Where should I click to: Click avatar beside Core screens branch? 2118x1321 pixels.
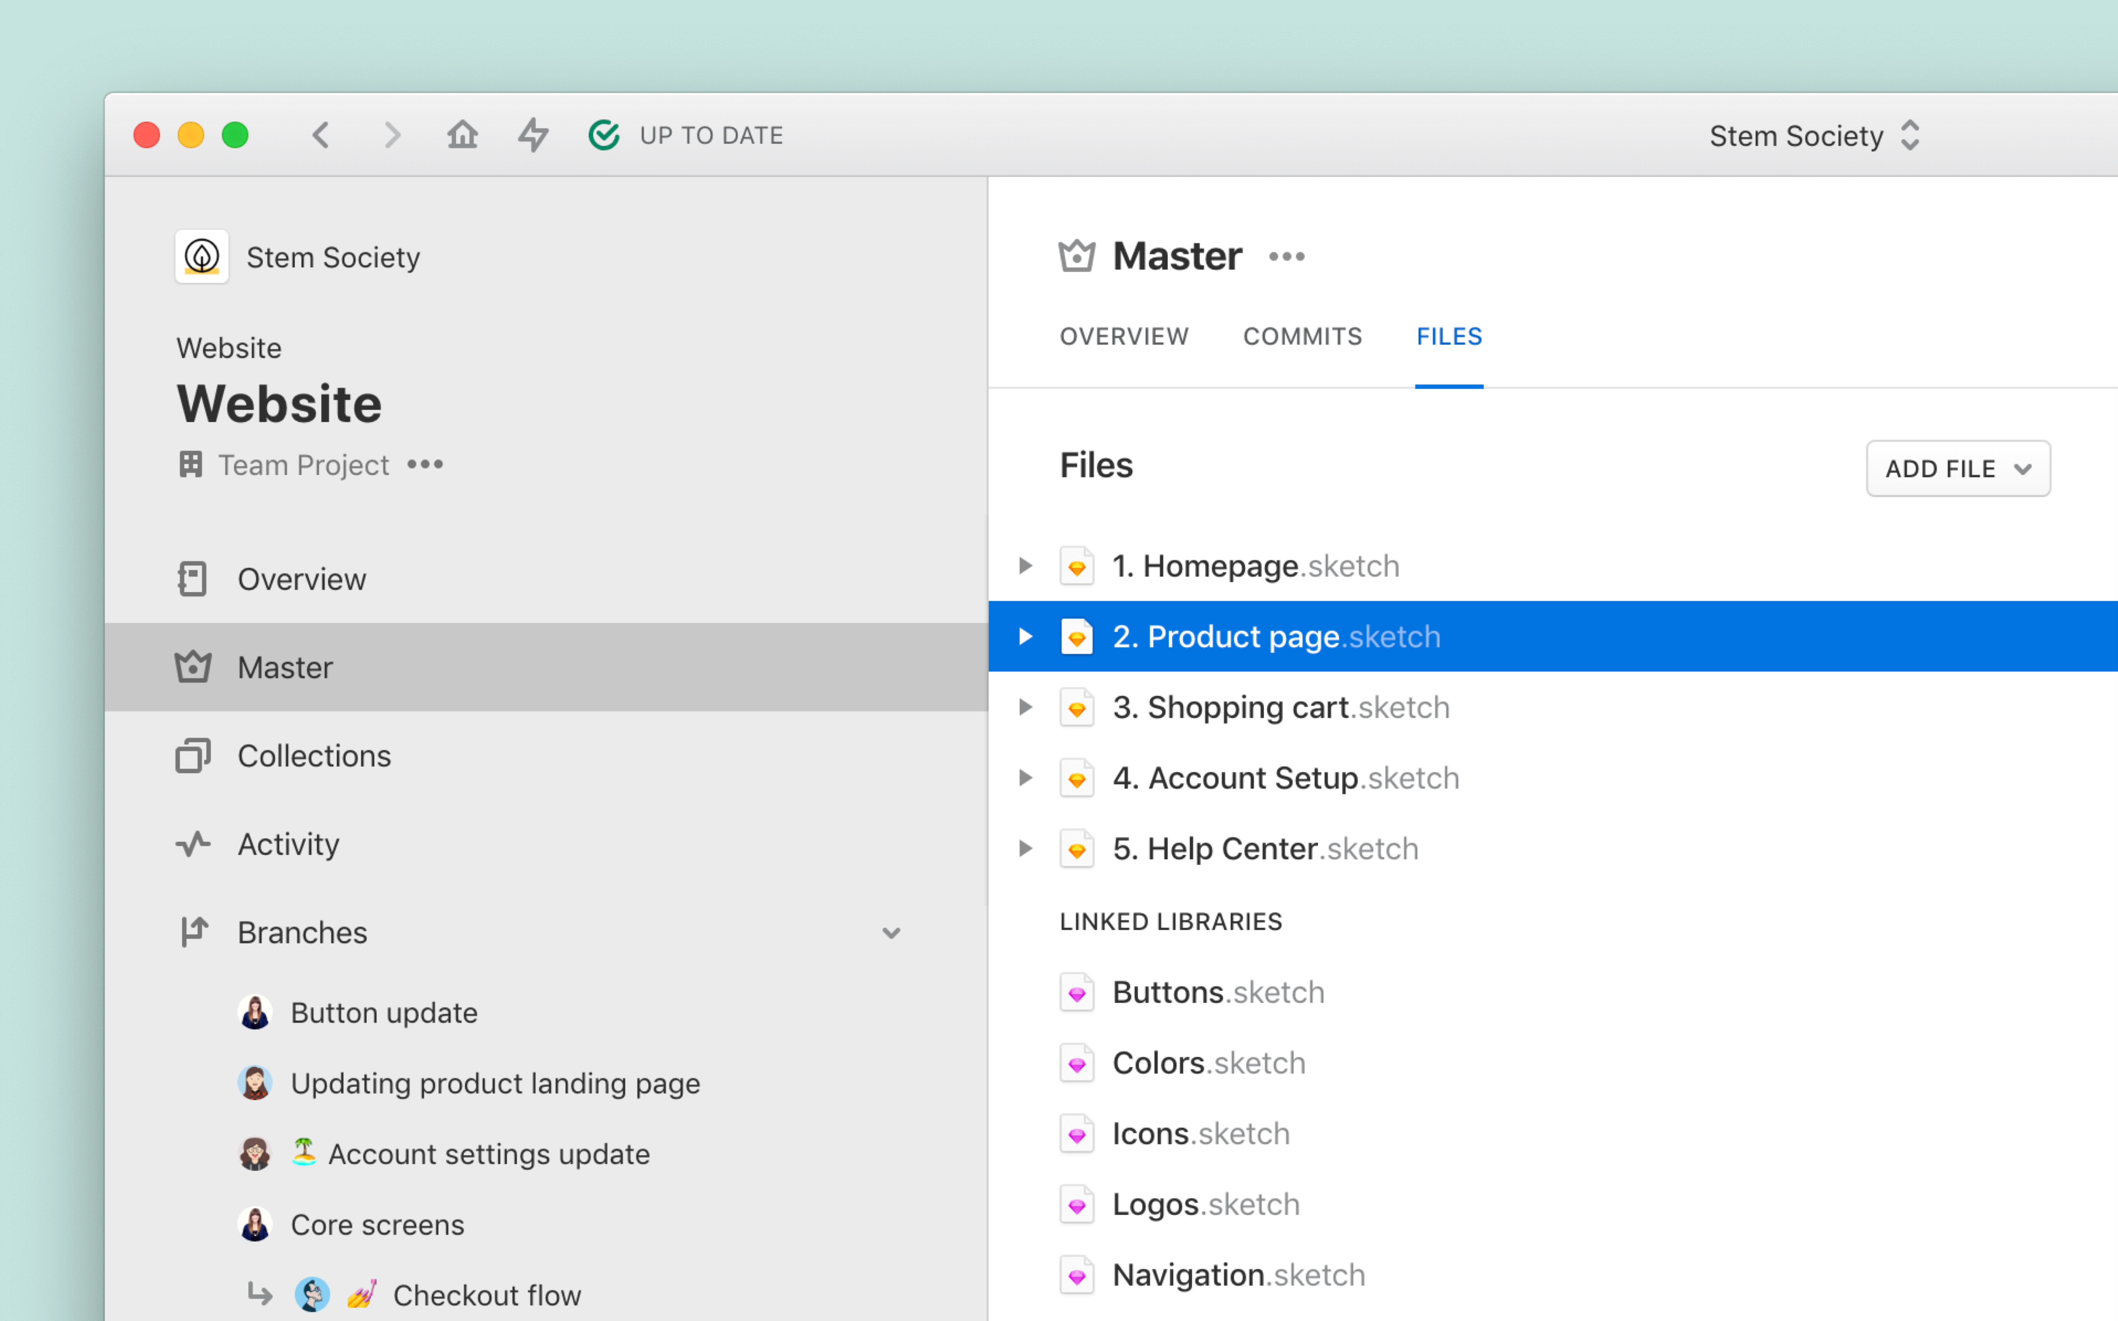point(255,1225)
